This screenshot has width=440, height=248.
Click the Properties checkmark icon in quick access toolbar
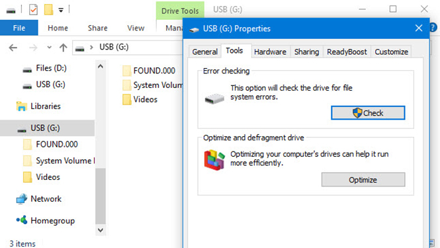[x=33, y=10]
